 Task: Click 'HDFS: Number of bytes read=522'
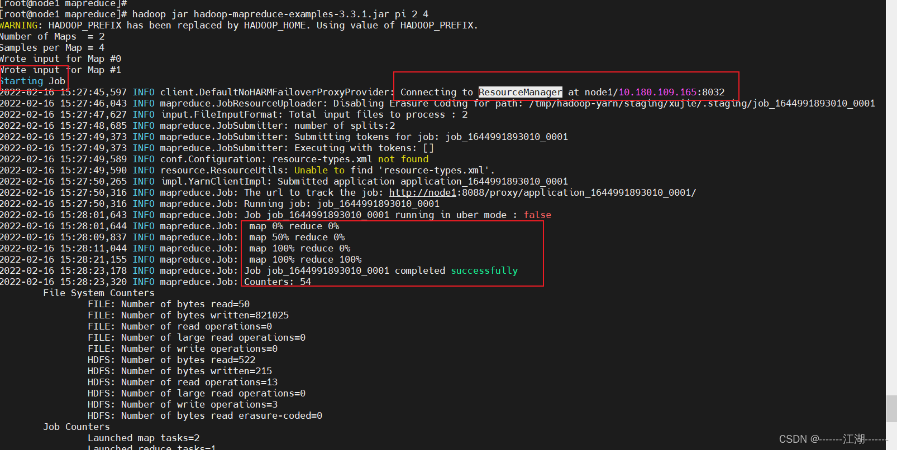171,360
